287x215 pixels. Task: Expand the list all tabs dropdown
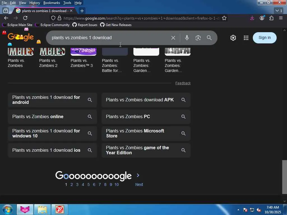[279, 11]
